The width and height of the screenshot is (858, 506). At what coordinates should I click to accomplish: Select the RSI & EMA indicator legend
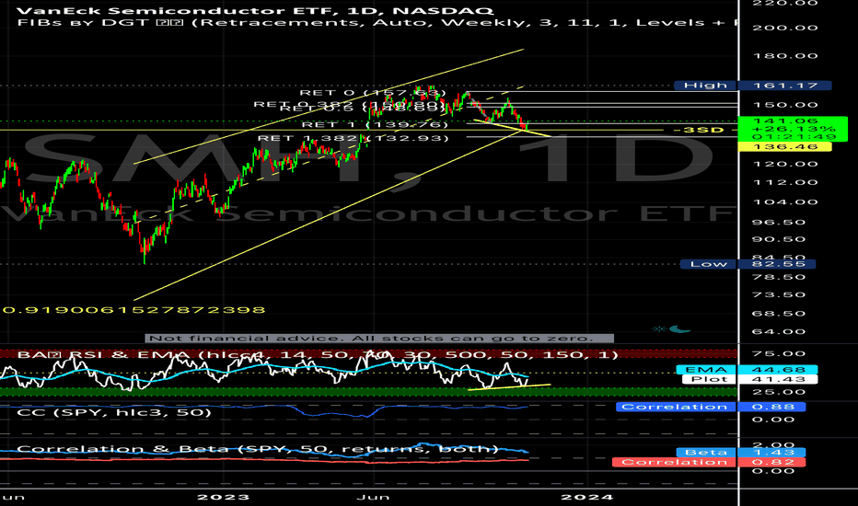[x=318, y=355]
